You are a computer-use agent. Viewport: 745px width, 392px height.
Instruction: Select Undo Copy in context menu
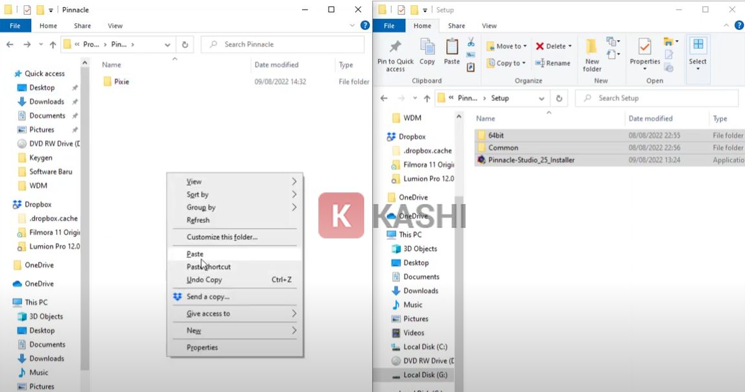tap(204, 280)
